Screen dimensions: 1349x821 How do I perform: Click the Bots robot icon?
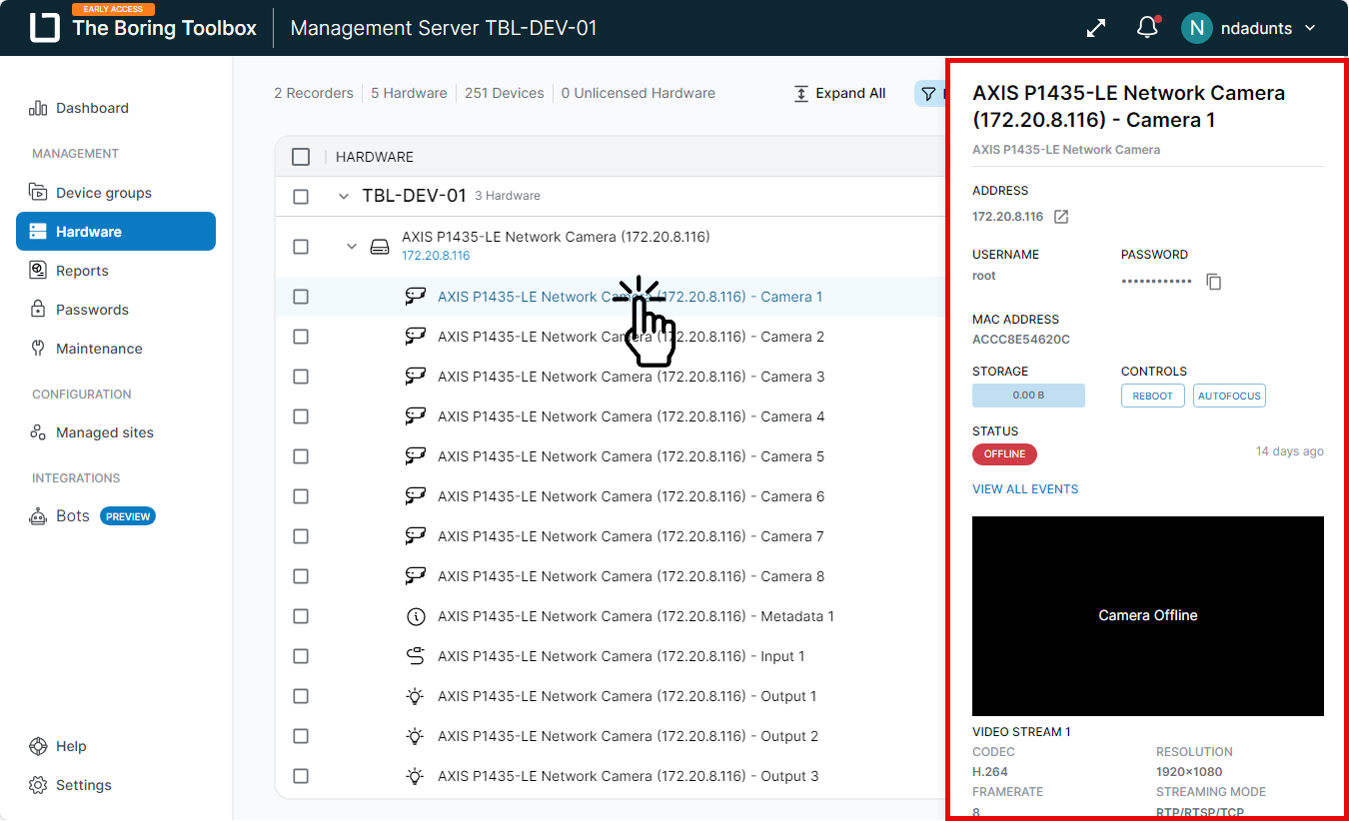tap(38, 516)
